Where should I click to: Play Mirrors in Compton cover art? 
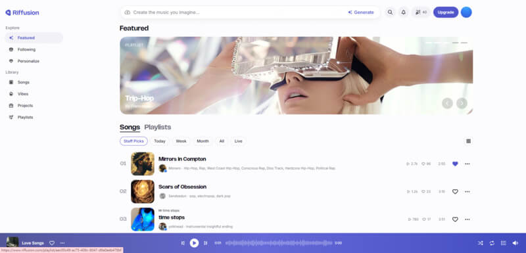pos(143,164)
